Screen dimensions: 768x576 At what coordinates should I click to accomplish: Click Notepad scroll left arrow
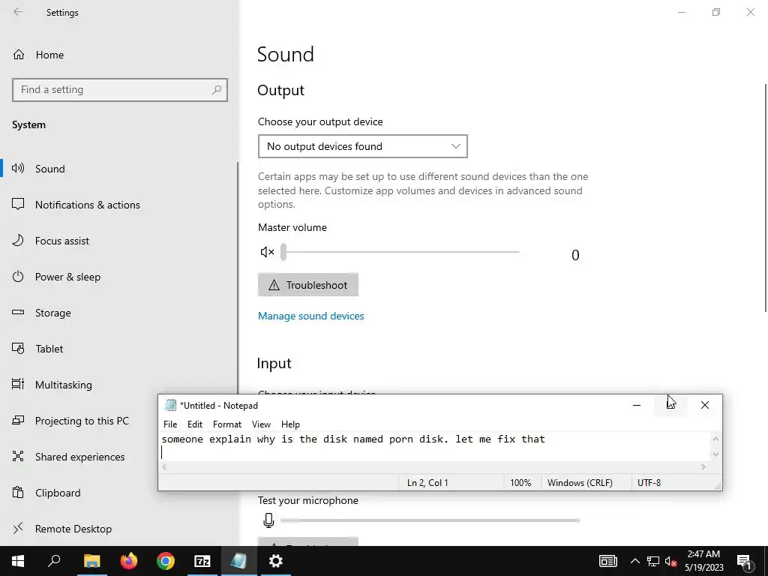(x=164, y=466)
